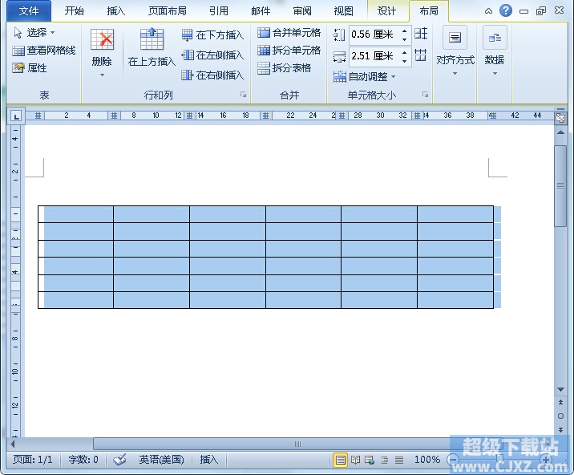Switch to the 引用 tab

point(219,11)
